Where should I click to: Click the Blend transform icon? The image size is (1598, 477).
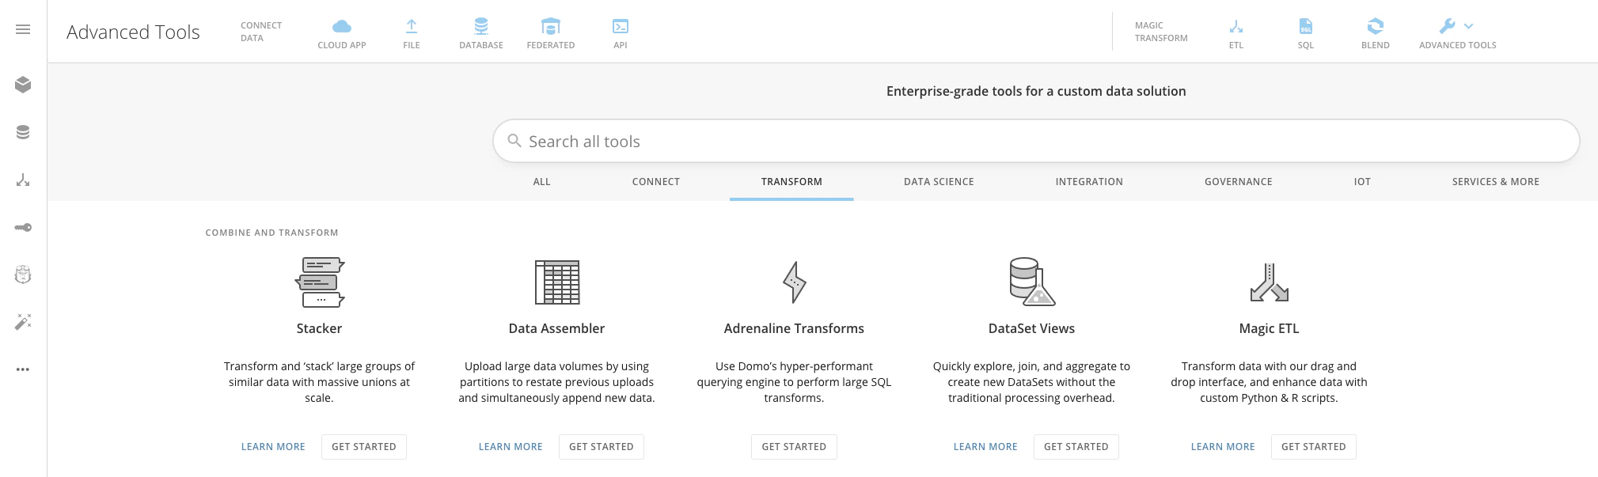pos(1376,26)
